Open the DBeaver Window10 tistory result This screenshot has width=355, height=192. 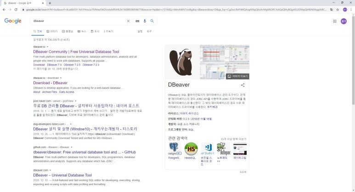coord(85,129)
